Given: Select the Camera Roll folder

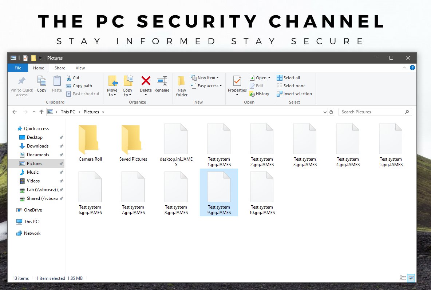Looking at the screenshot, I should 90,143.
